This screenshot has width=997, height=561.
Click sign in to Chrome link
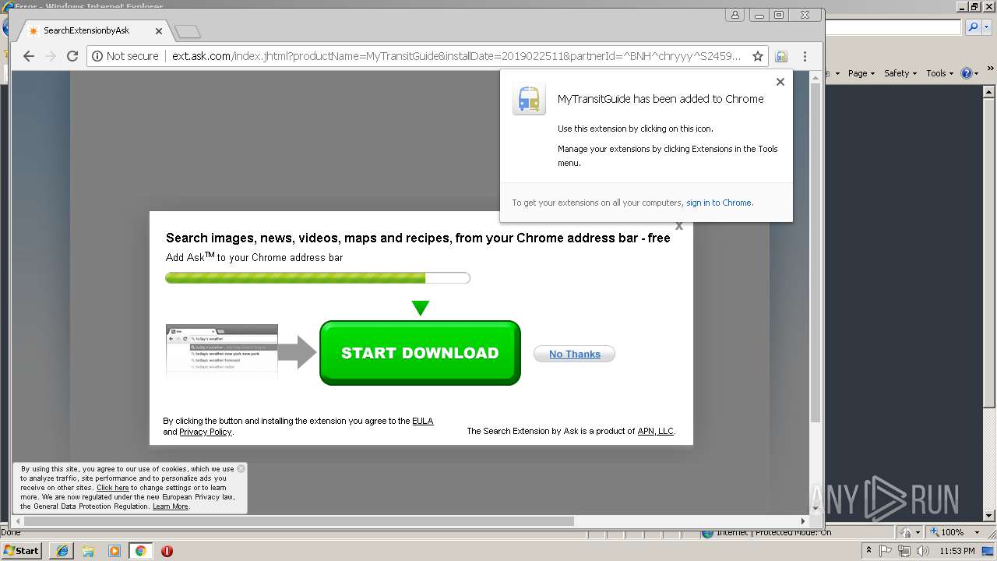click(x=718, y=203)
